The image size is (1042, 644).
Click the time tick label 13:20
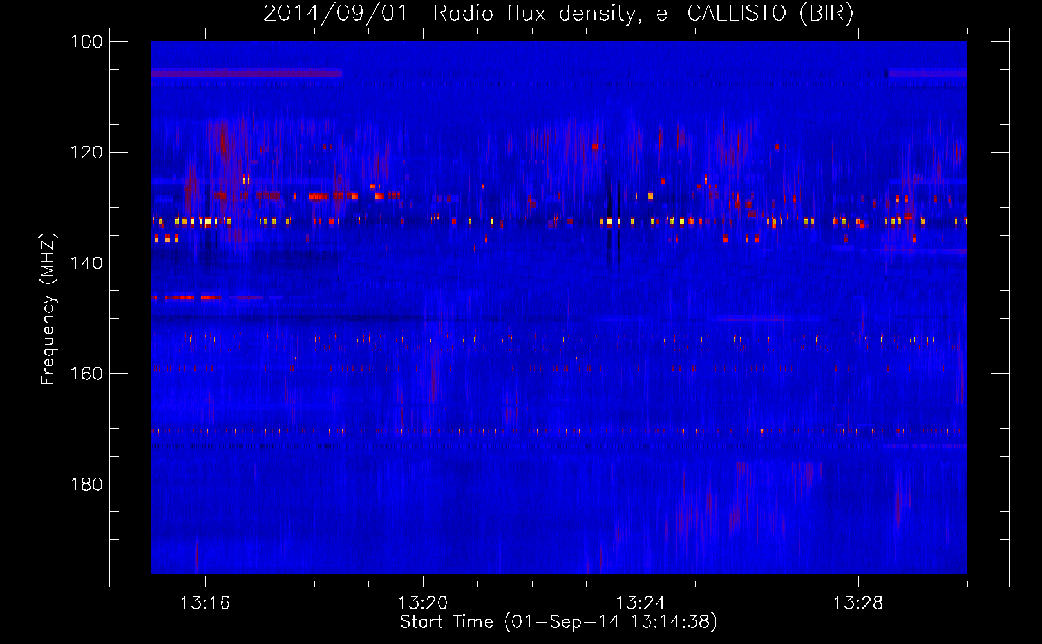tap(422, 603)
